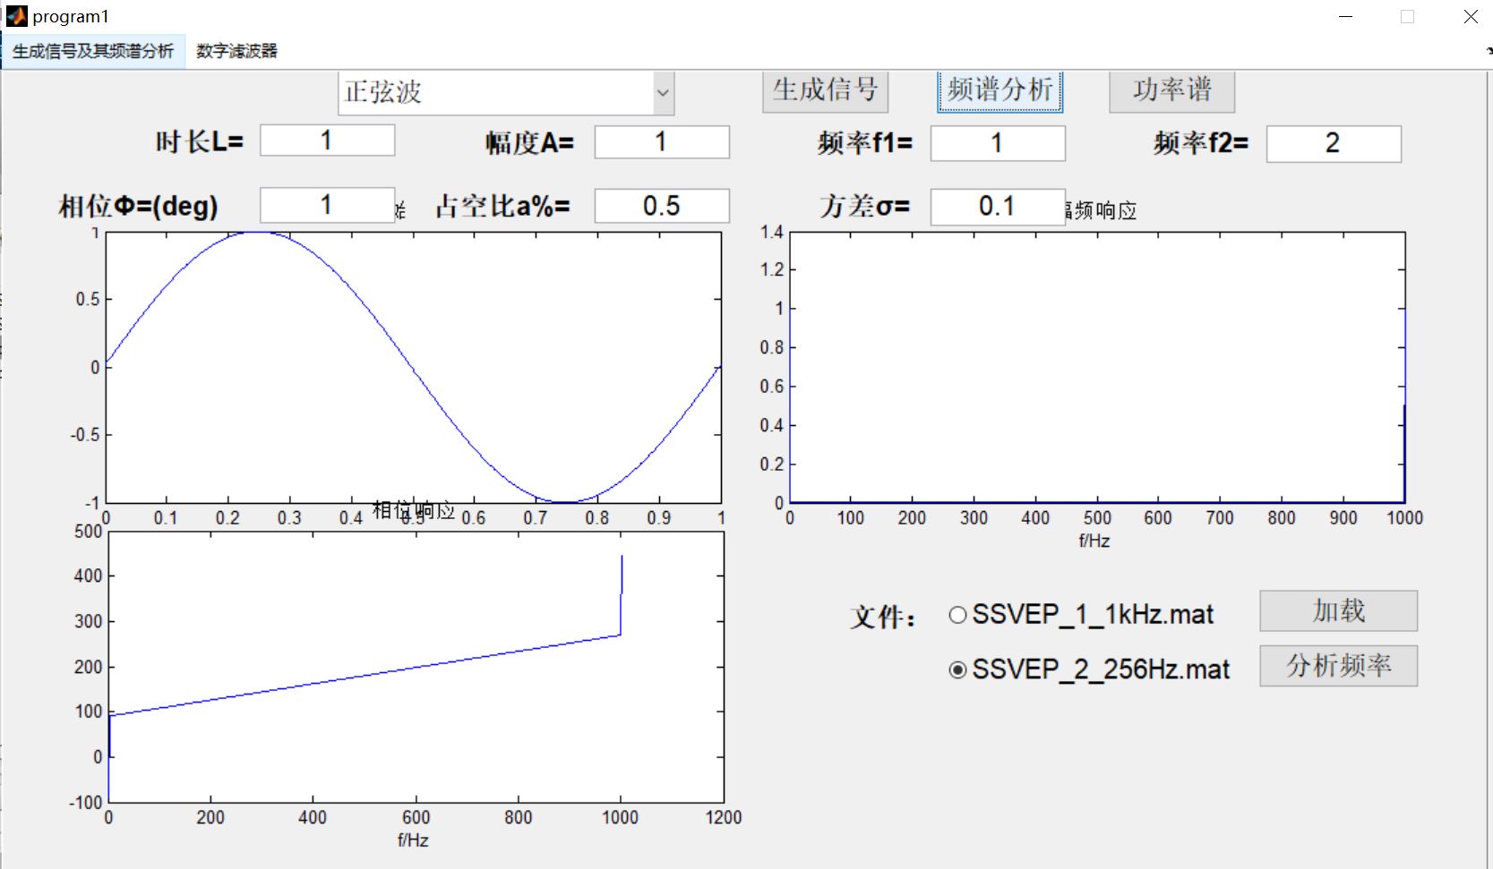Adjust the 占空比a%= duty cycle value
Screen dimensions: 1493x869
pos(662,205)
